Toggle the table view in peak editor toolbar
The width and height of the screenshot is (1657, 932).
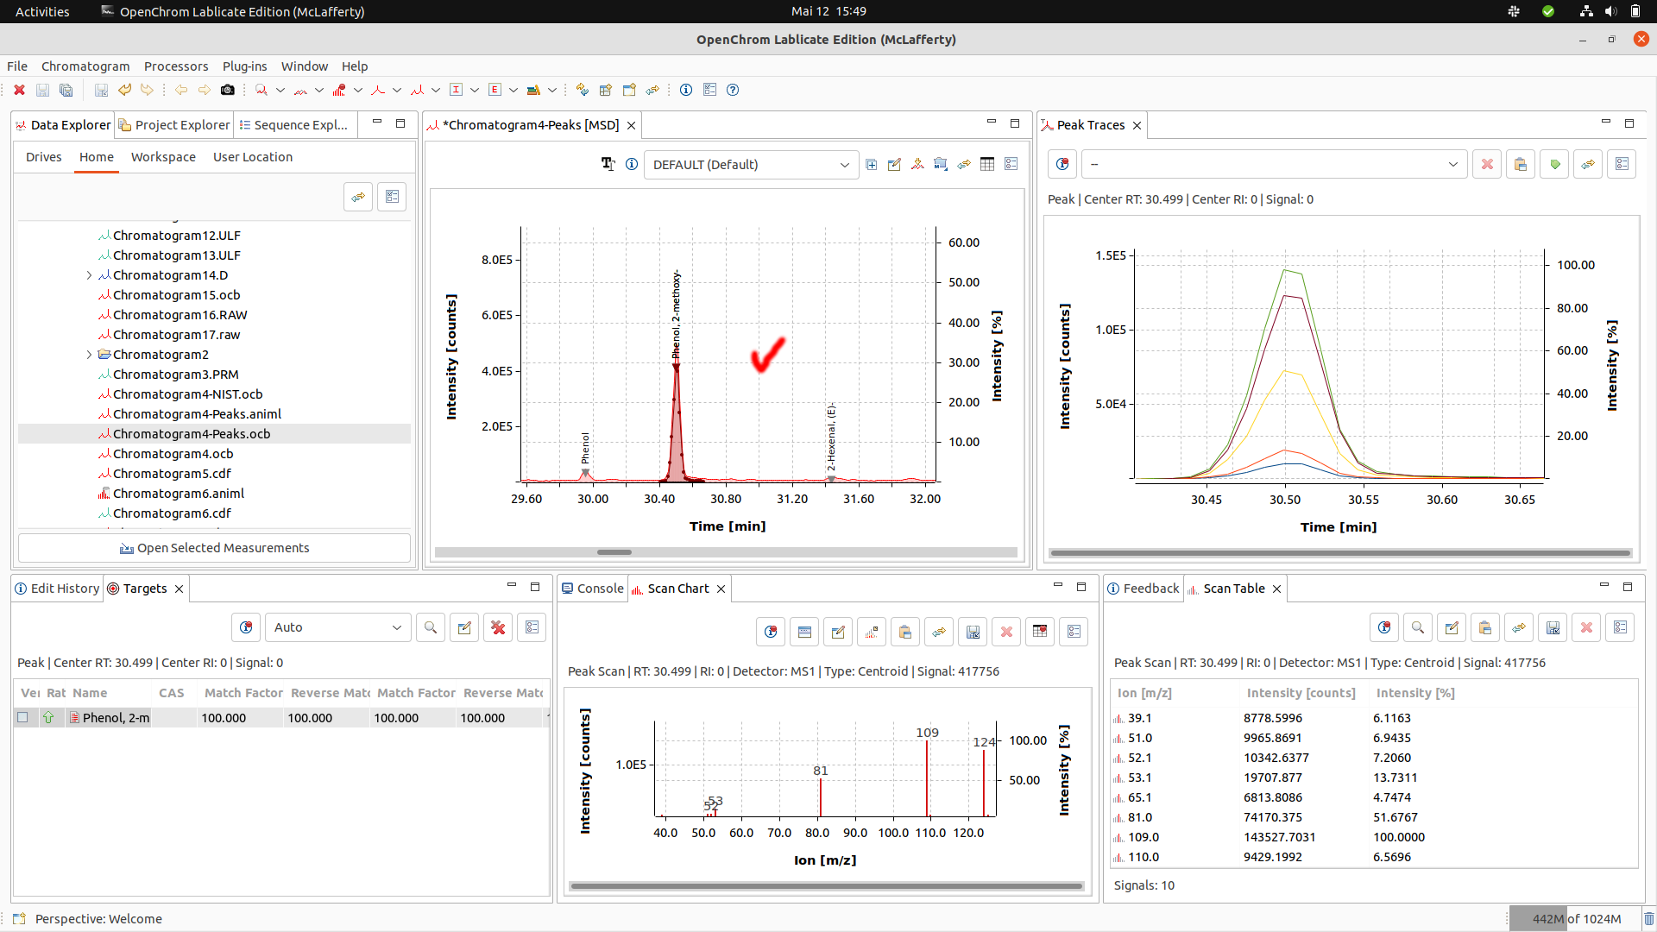[986, 164]
